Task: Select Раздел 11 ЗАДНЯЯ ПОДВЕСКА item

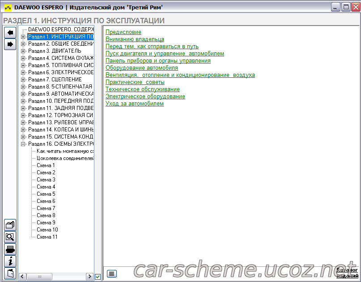Action: 61,108
